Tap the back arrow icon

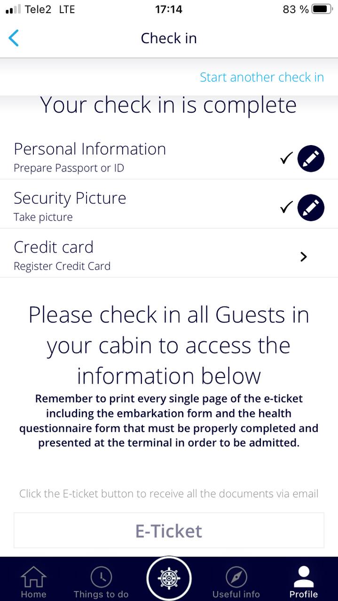(x=14, y=38)
